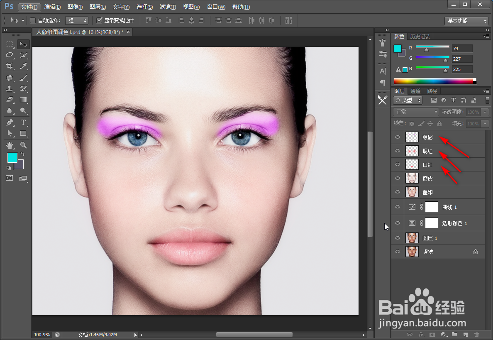Open the 基本功能 workspace dropdown
Image resolution: width=493 pixels, height=340 pixels.
click(466, 21)
